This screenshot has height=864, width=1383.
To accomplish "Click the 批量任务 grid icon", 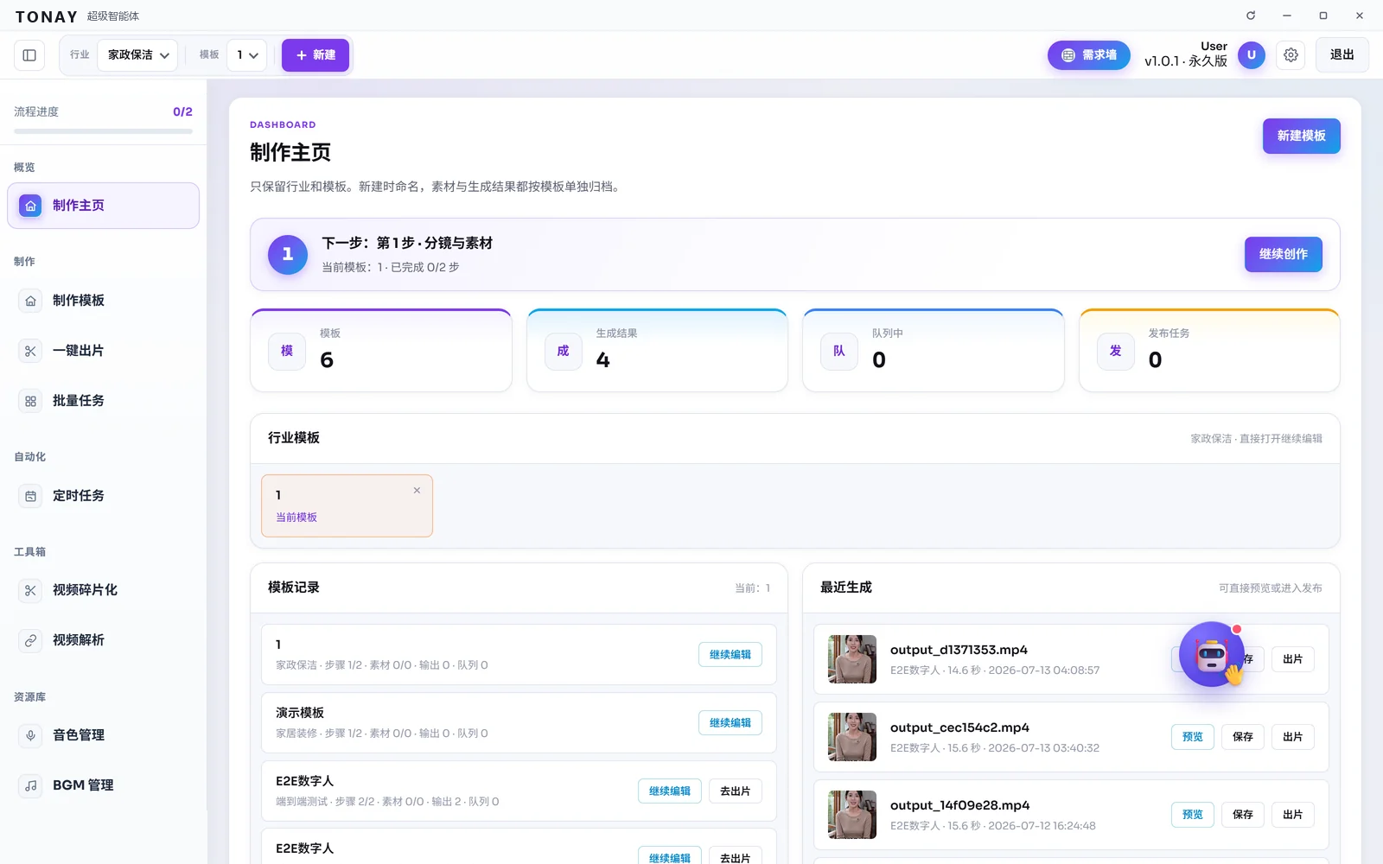I will [x=30, y=401].
